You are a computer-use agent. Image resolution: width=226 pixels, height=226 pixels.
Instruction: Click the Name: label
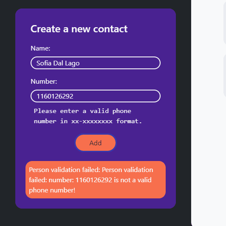[40, 48]
